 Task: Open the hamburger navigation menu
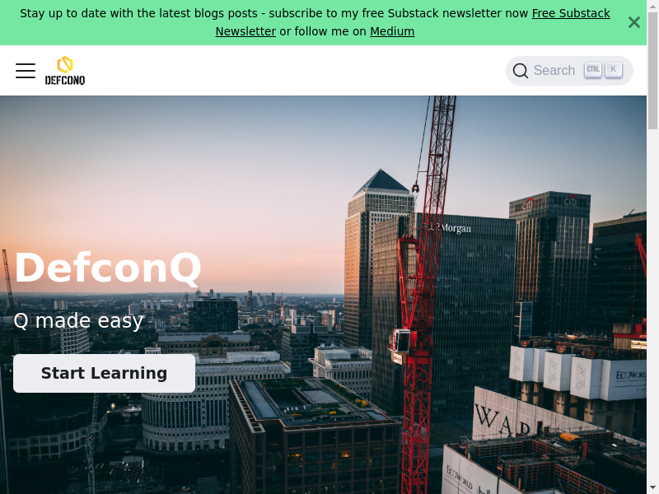(26, 71)
